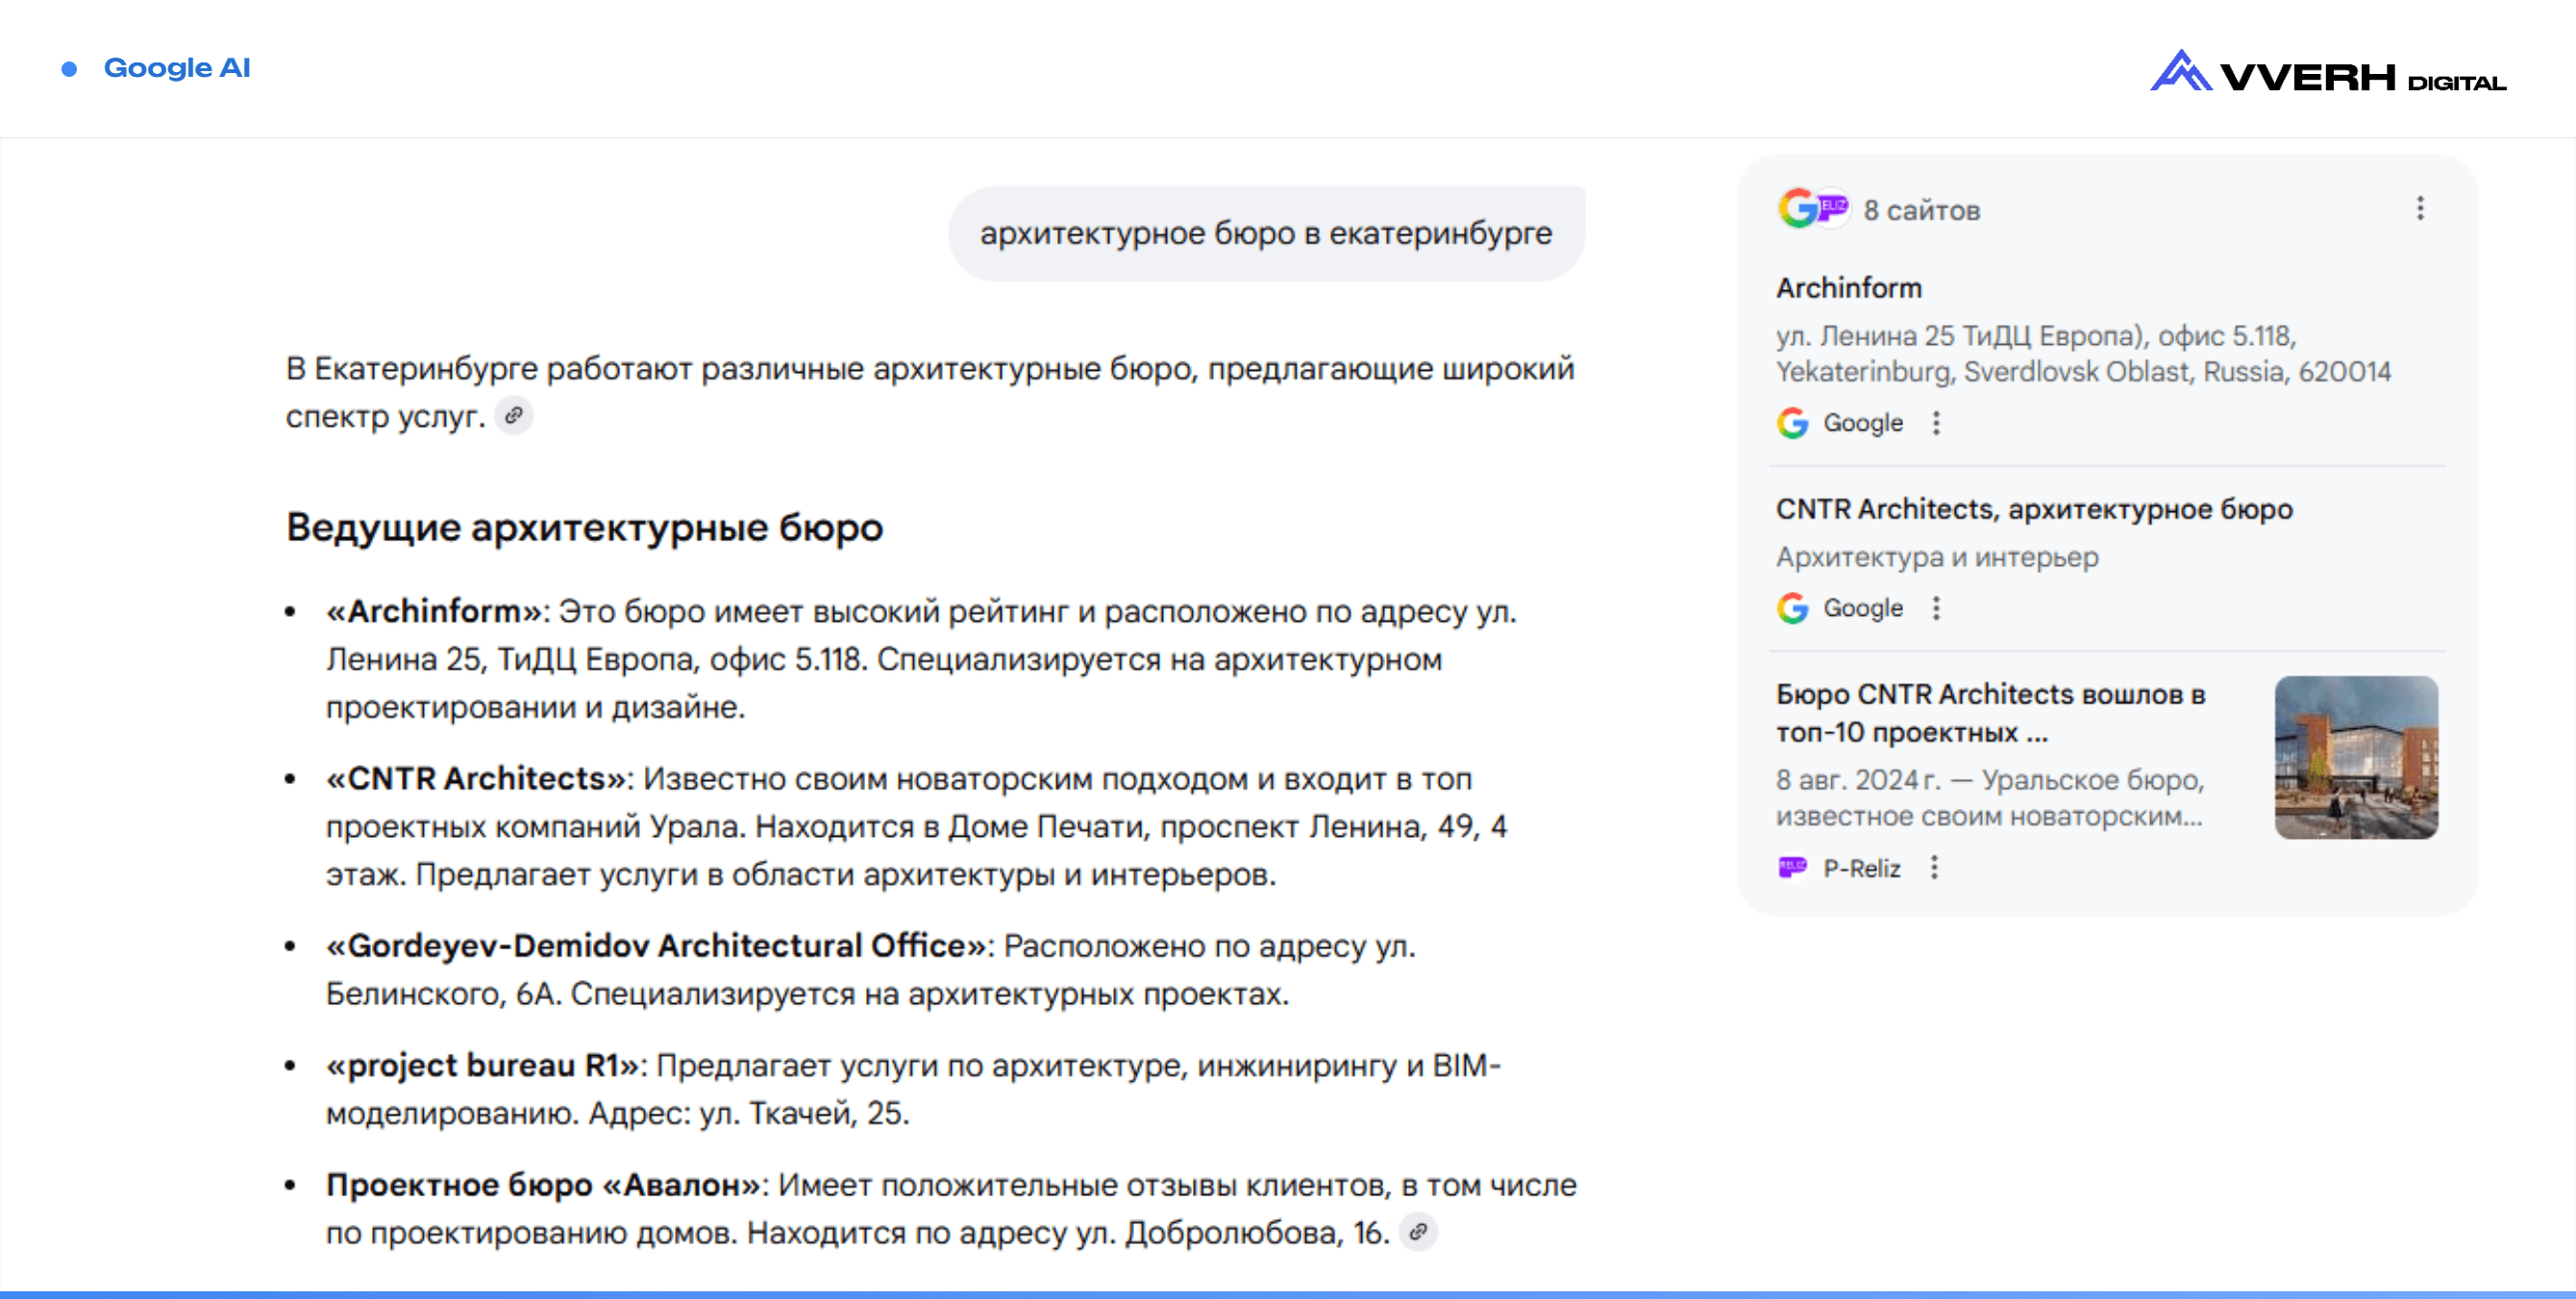Open the Archinform source title
This screenshot has height=1299, width=2576.
point(1848,288)
